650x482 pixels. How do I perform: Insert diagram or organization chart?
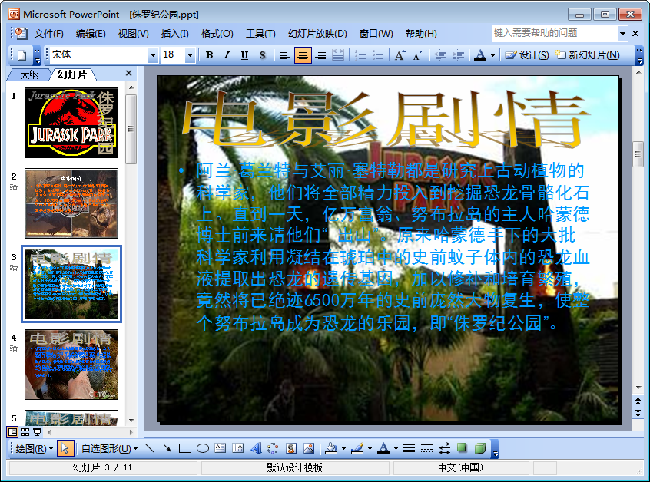(x=273, y=448)
